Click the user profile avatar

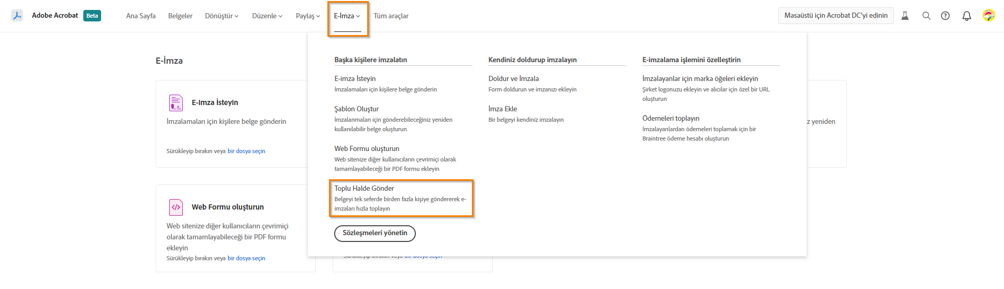pos(988,16)
